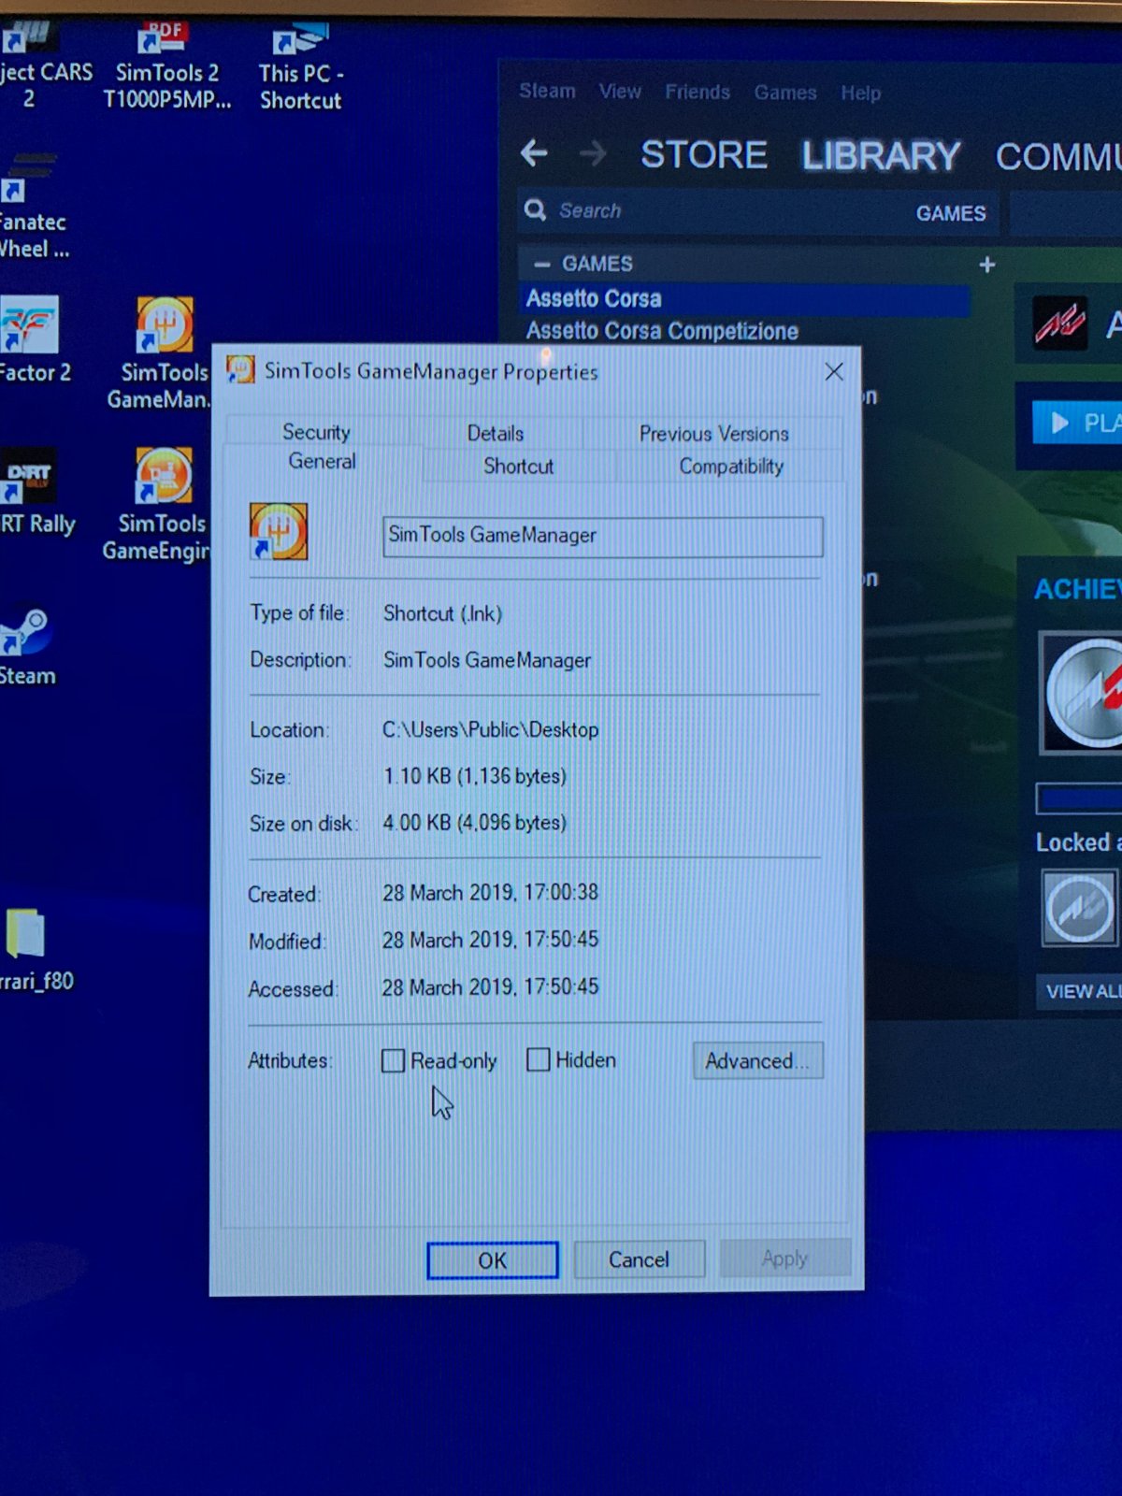Click OK in Properties dialog
Screen dimensions: 1122x1496
(493, 1260)
